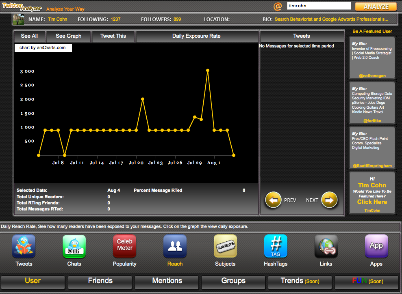The height and width of the screenshot is (294, 402).
Task: Select the Celeb Meter Popularity icon
Action: [x=124, y=247]
